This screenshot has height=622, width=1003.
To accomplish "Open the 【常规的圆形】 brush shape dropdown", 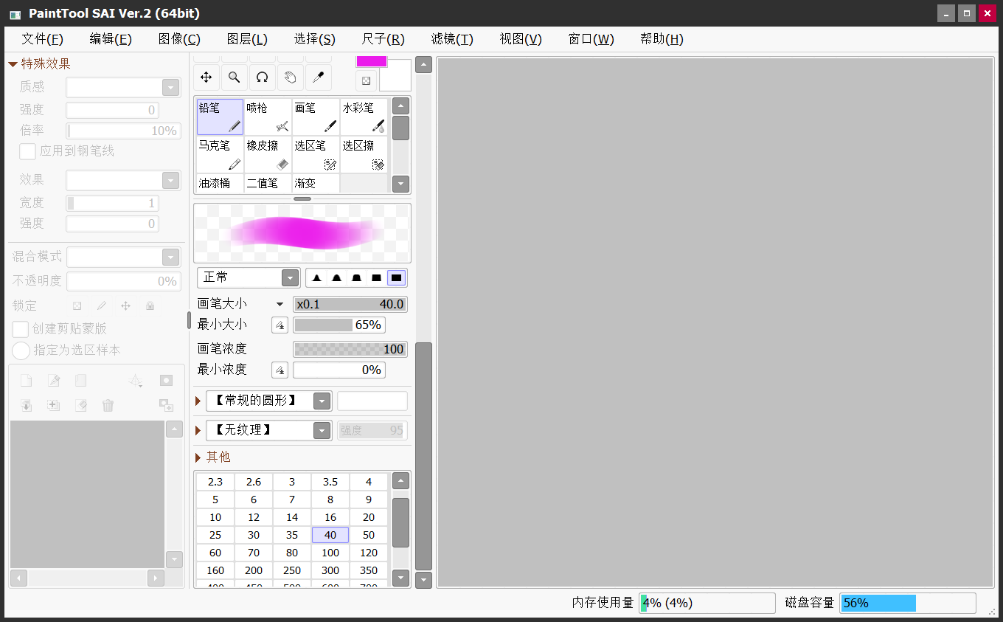I will (x=322, y=401).
